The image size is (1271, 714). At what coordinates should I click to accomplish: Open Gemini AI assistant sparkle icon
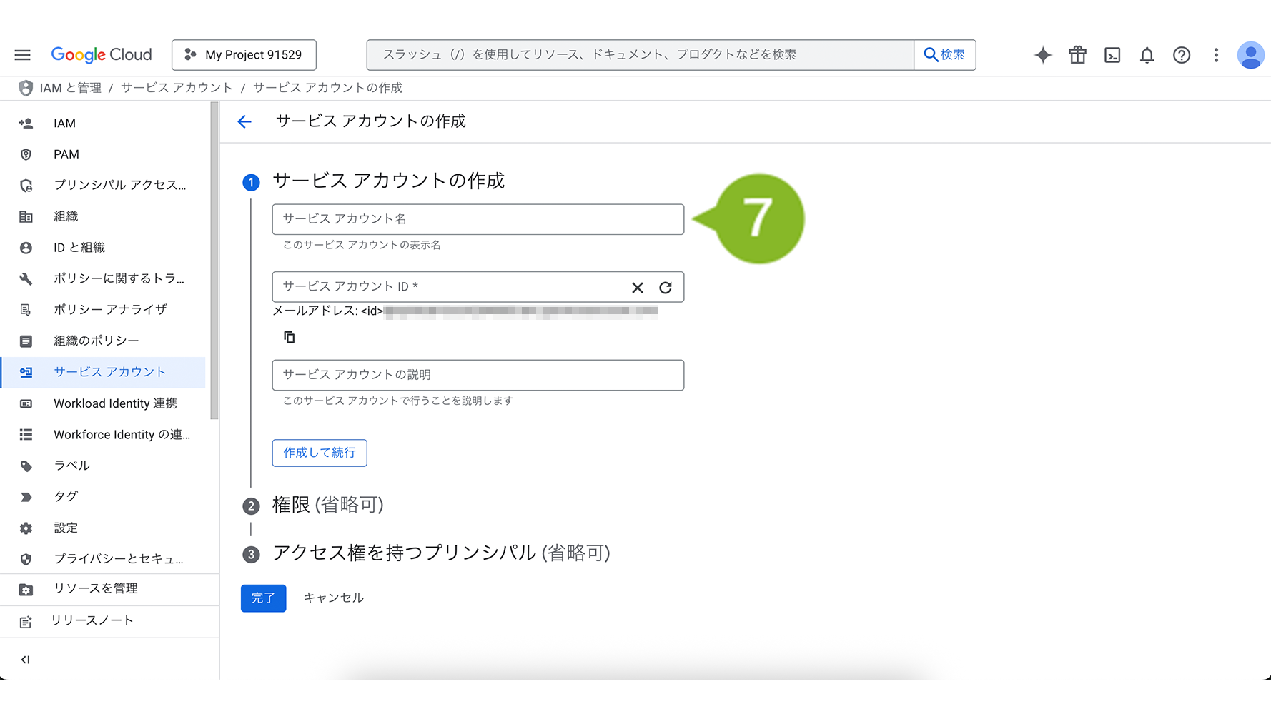tap(1043, 55)
